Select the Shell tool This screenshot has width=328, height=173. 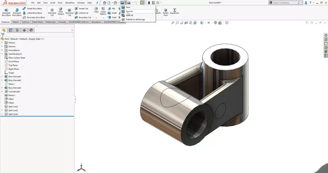coord(112,17)
